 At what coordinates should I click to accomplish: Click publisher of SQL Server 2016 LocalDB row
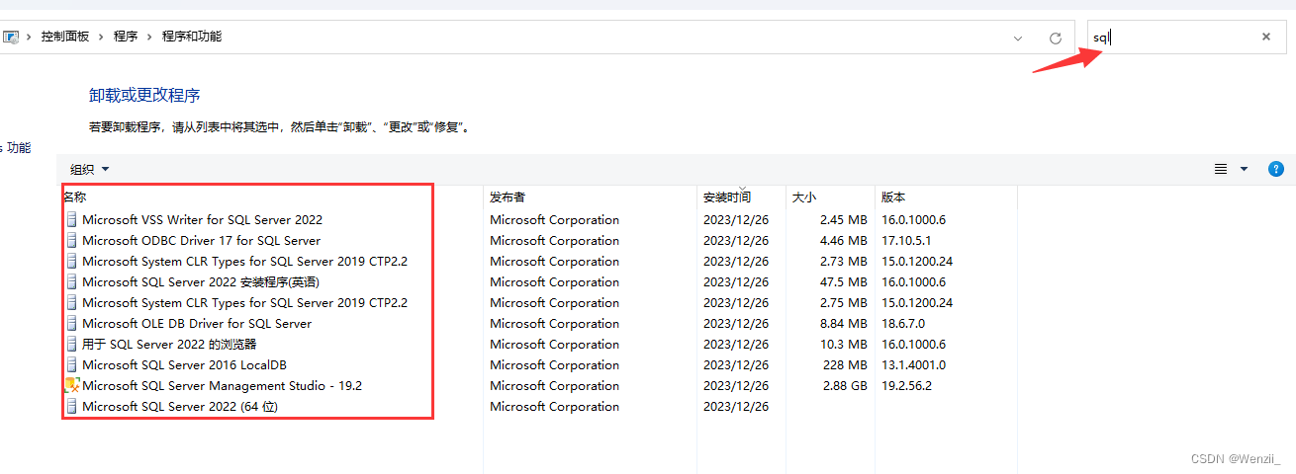pyautogui.click(x=554, y=365)
